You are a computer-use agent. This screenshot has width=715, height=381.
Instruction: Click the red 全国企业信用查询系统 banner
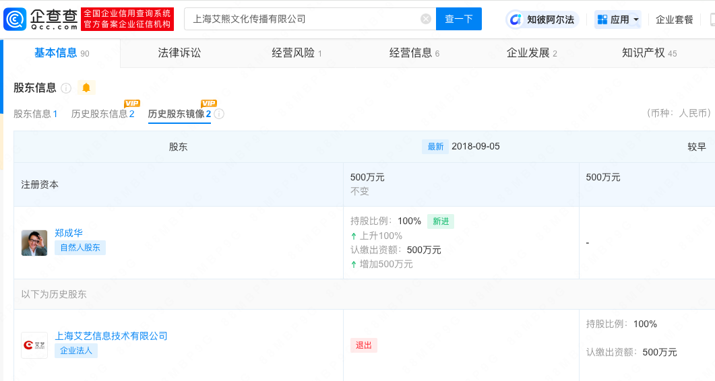tap(127, 19)
